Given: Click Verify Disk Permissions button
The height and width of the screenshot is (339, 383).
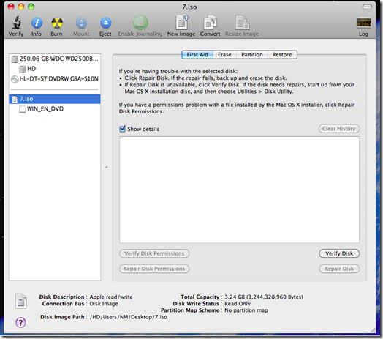Looking at the screenshot, I should click(154, 253).
